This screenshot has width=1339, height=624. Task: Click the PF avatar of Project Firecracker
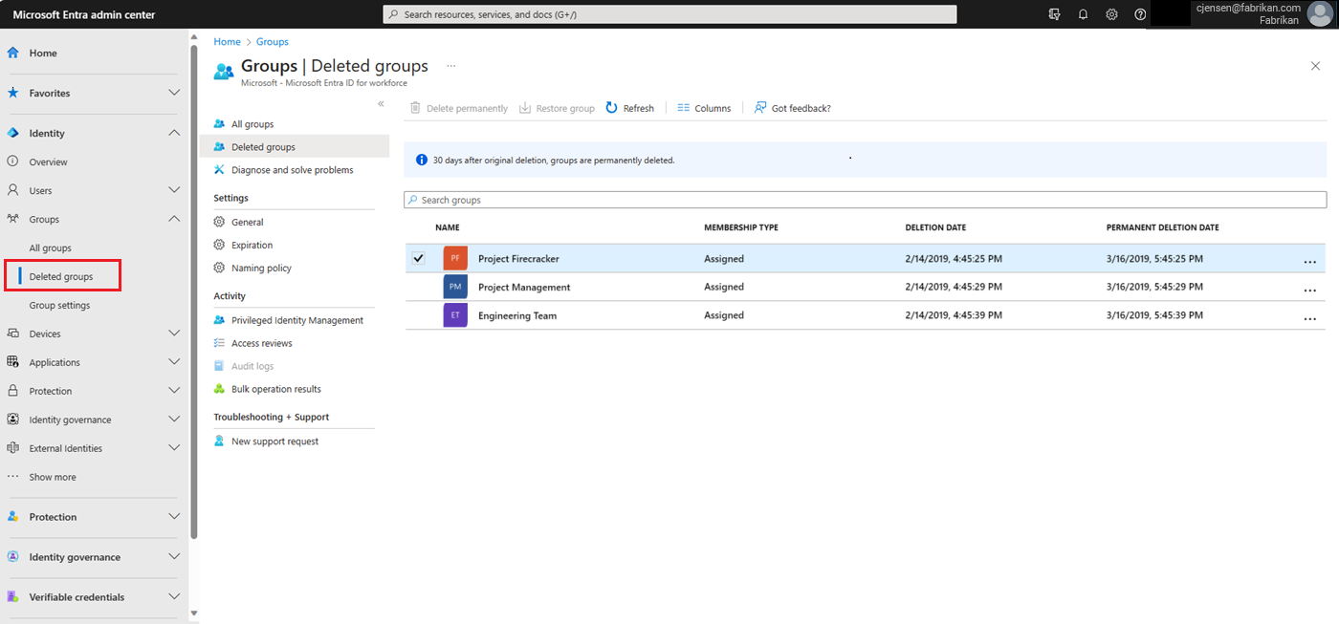[x=455, y=258]
